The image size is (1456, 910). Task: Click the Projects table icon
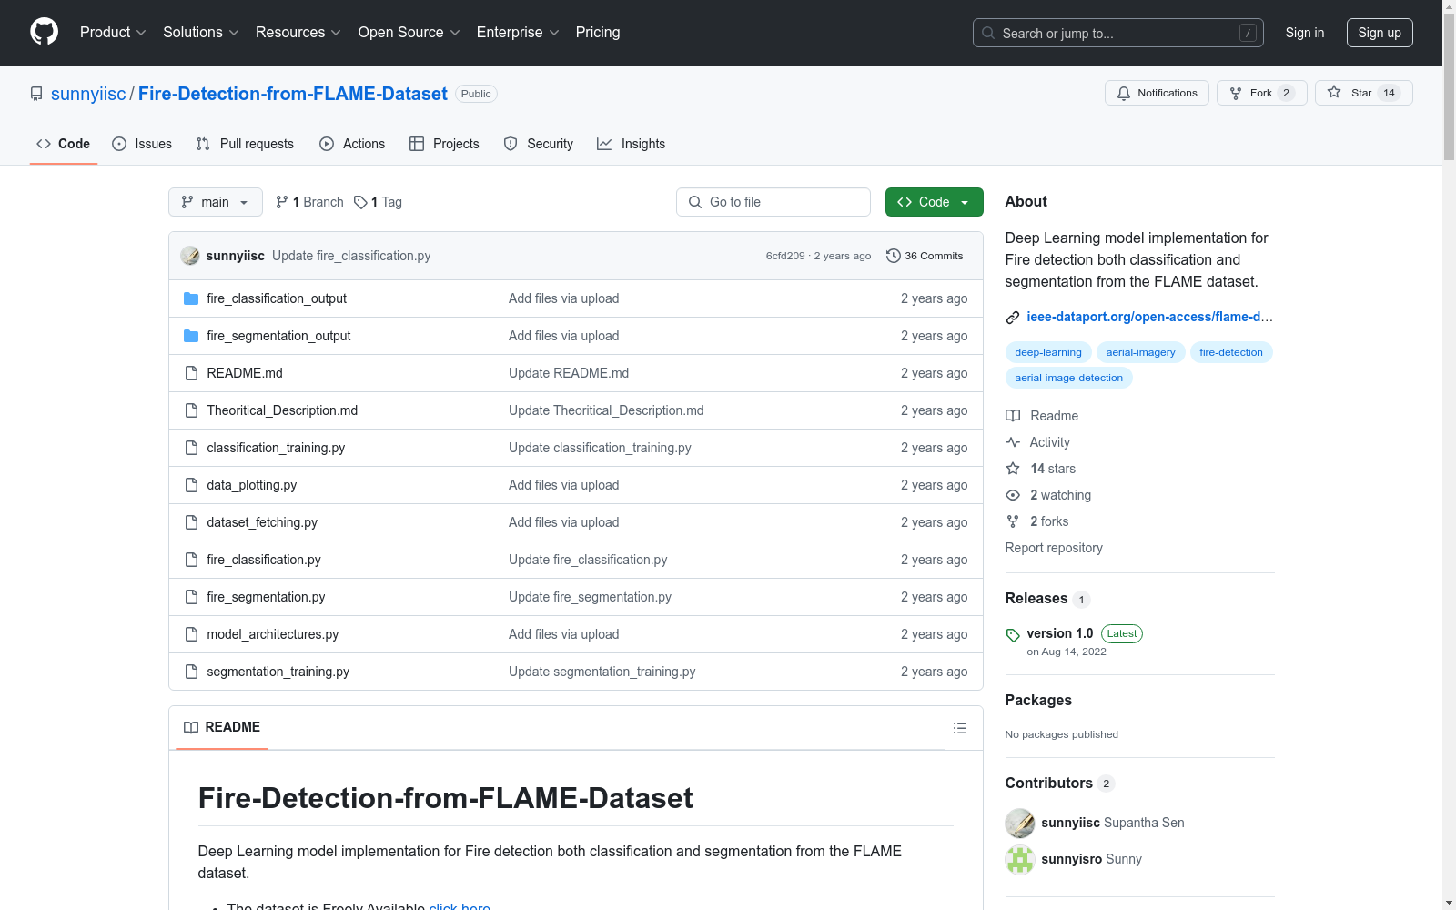[417, 144]
